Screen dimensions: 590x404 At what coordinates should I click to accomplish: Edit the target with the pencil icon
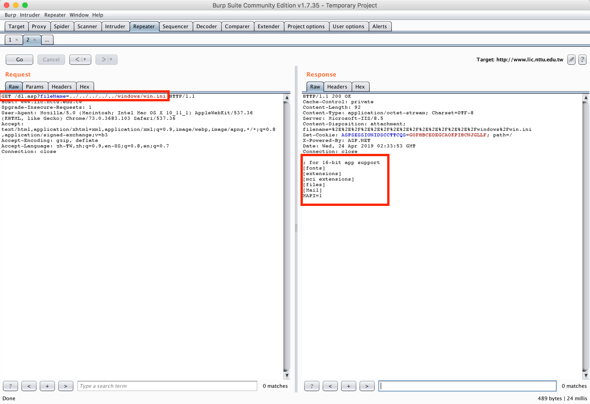pos(572,59)
